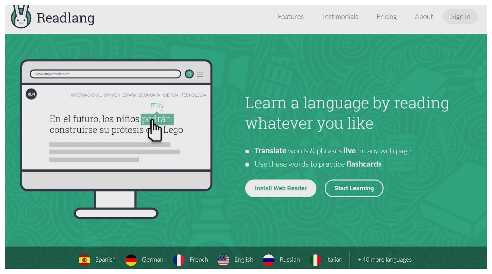The height and width of the screenshot is (274, 492).
Task: Click the dark RLN circle badge
Action: point(31,94)
